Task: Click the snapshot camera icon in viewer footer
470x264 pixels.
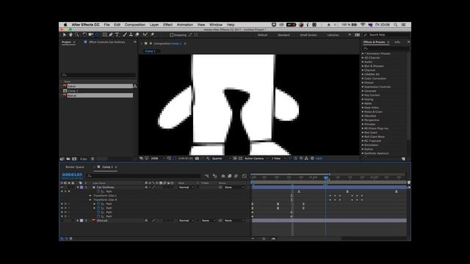Action: (198, 158)
